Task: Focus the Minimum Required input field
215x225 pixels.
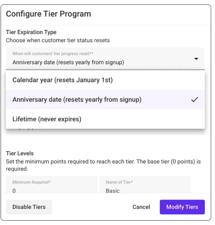Action: [x=52, y=187]
